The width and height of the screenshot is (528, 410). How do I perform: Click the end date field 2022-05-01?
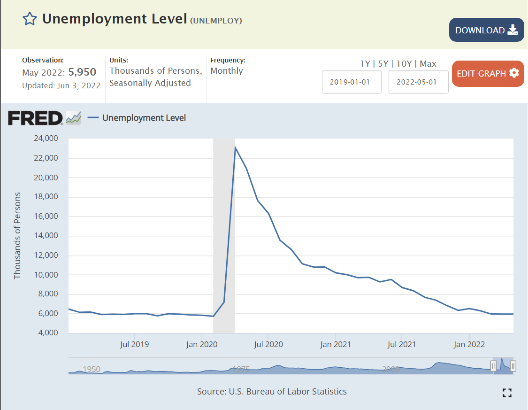418,82
